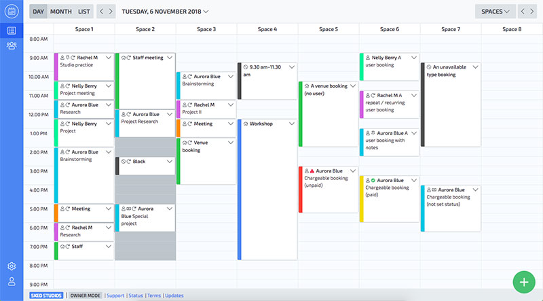Image resolution: width=543 pixels, height=301 pixels.
Task: Click the house icon on Staff meeting
Action: 124,58
